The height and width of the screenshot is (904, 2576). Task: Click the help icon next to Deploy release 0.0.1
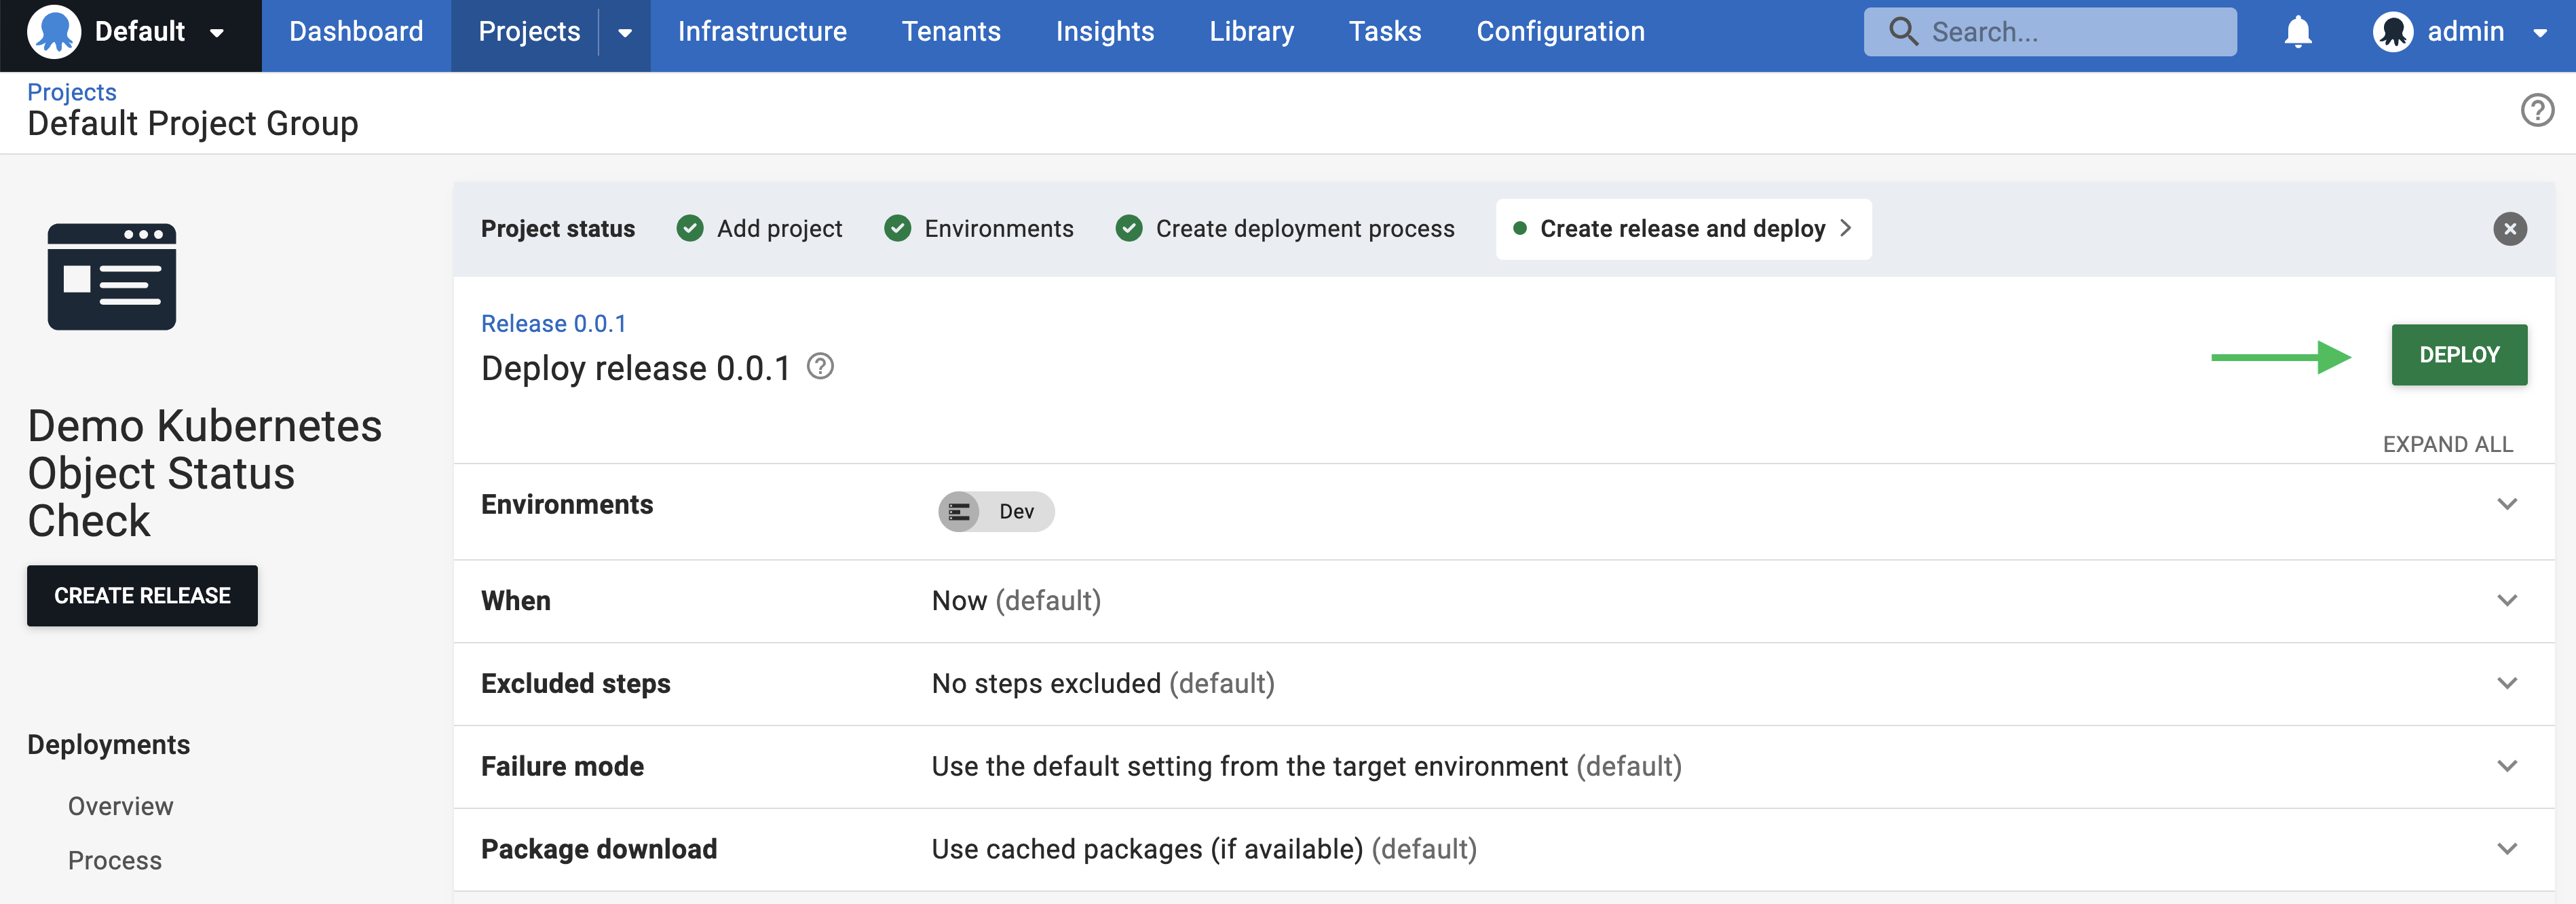[821, 366]
